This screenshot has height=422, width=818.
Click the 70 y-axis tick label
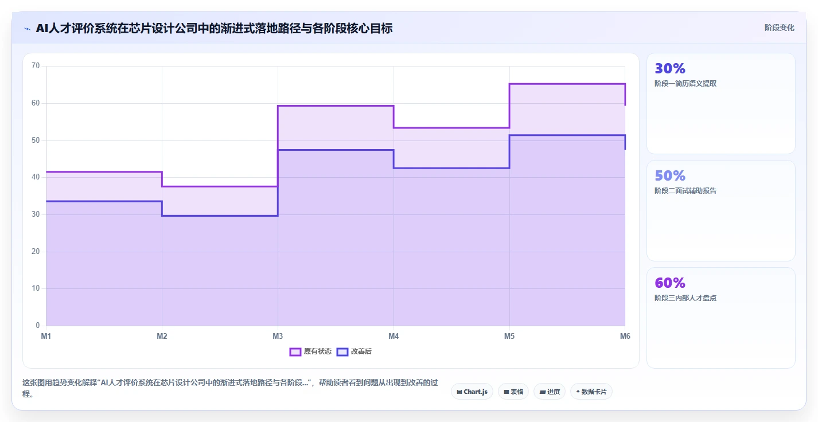(x=36, y=66)
